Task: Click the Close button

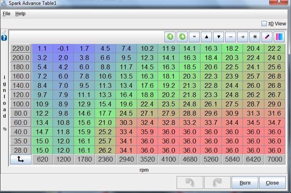Action: coord(272,183)
